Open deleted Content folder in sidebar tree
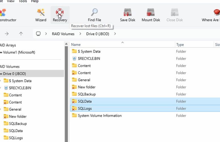Screen dimensions: 220x142 pyautogui.click(x=15, y=102)
